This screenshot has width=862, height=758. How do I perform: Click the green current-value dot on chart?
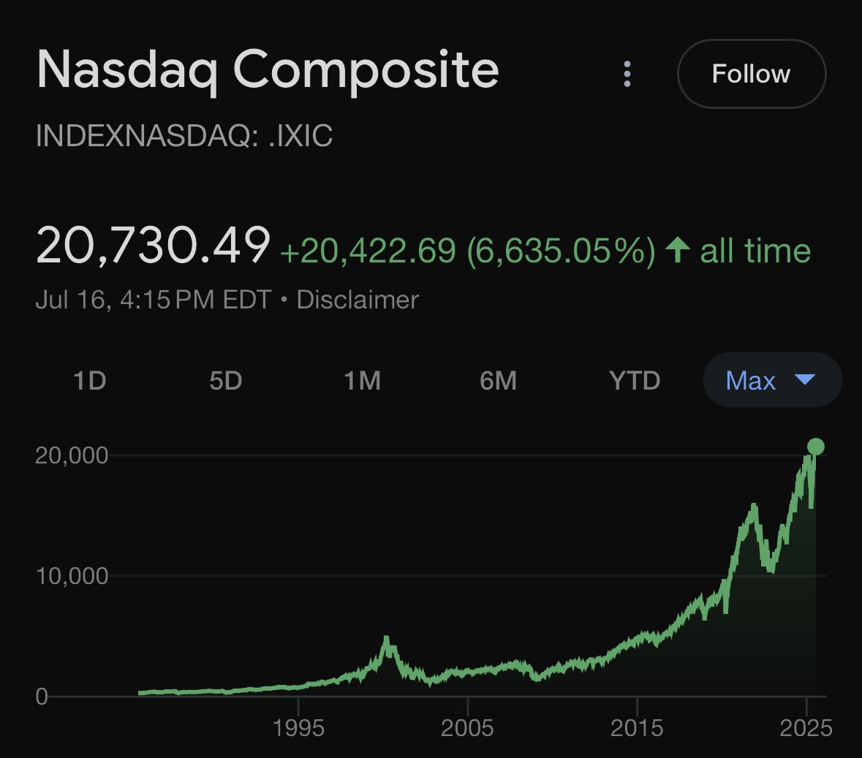(816, 447)
